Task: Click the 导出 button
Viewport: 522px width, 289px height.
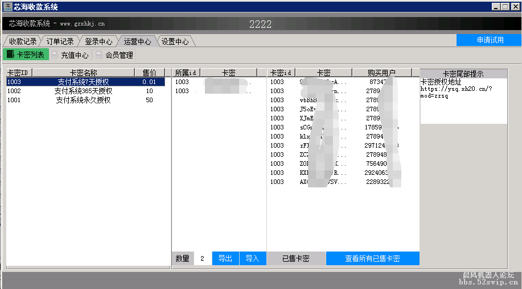Action: pos(225,258)
